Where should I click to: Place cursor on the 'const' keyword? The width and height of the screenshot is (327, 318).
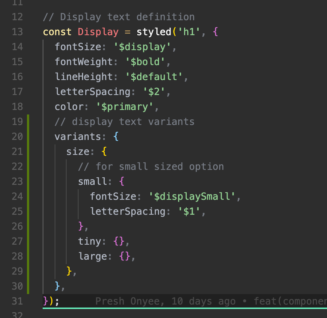coord(56,32)
